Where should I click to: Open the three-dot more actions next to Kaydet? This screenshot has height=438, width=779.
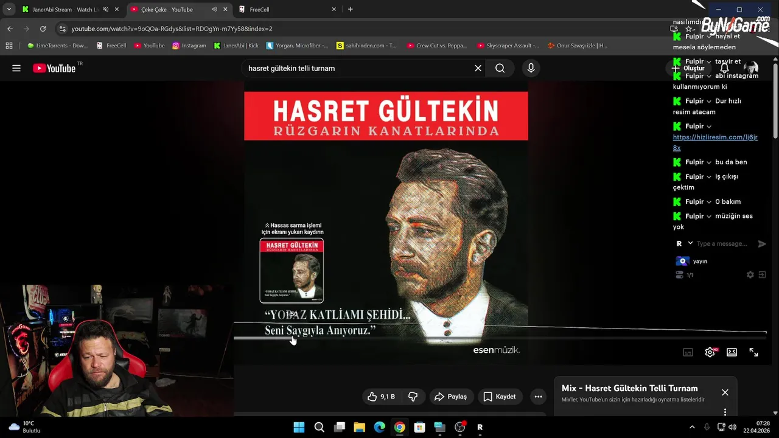click(x=538, y=397)
